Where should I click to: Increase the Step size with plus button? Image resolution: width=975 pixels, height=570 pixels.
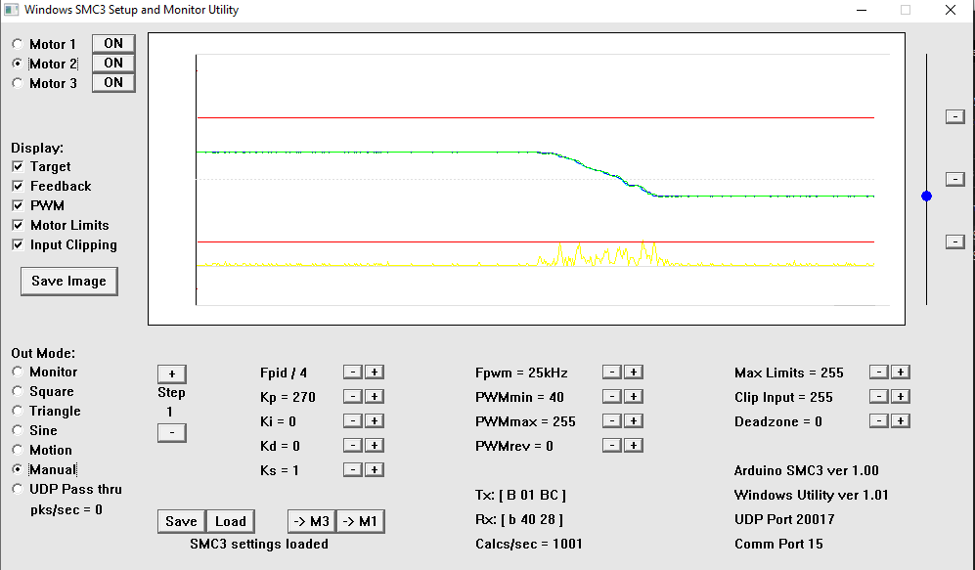171,373
